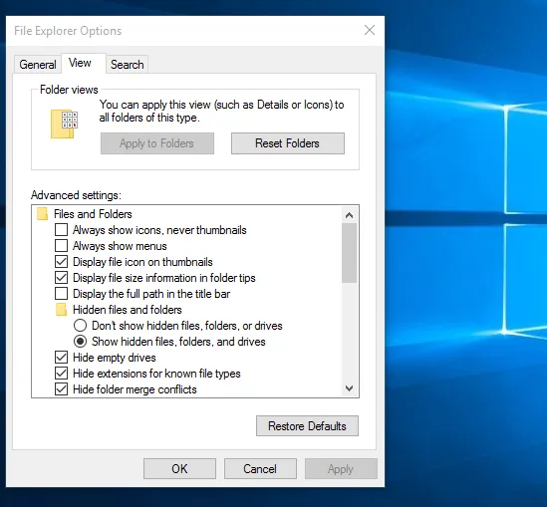Click the Hidden files and folders folder icon
The image size is (547, 507).
coord(62,310)
